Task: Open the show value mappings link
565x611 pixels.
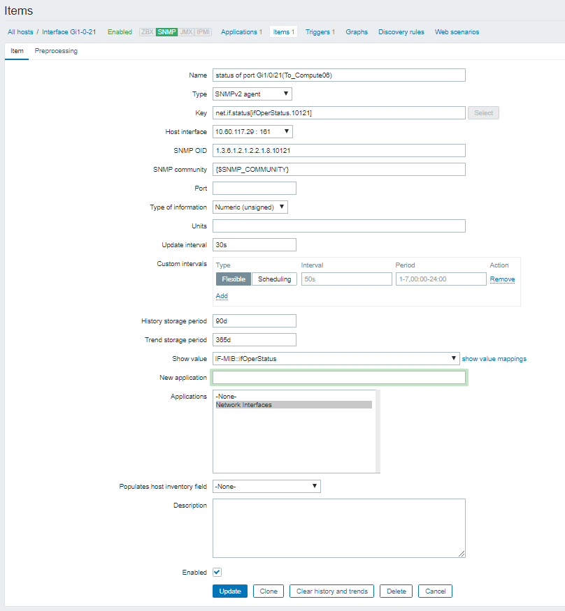Action: pos(494,359)
